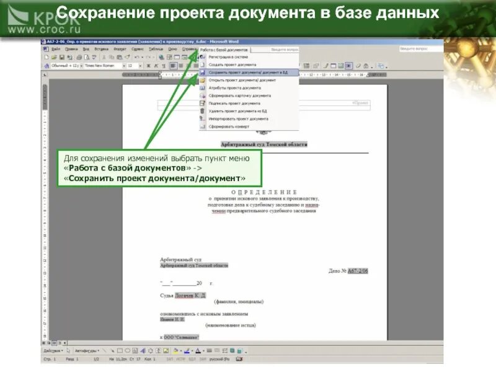This screenshot has width=496, height=372.
Task: Choose Сохранить проект документа/ документ в БД
Action: 249,73
